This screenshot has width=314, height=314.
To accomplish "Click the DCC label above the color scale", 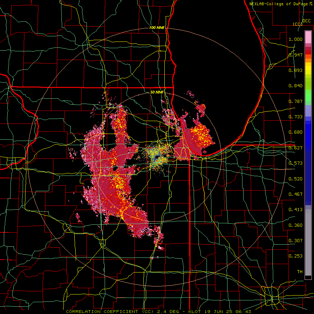I will point(306,21).
